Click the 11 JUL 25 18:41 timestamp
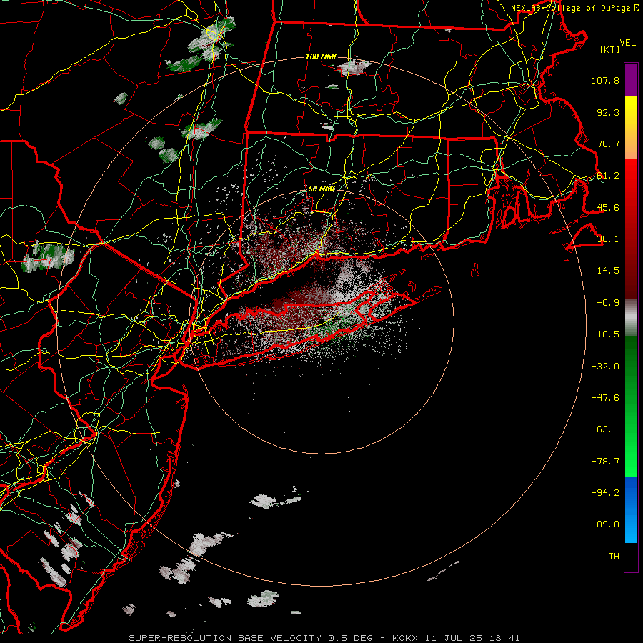 pos(472,638)
